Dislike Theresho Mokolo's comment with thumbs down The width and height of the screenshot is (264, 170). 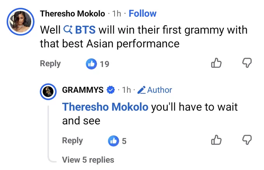[x=247, y=63]
